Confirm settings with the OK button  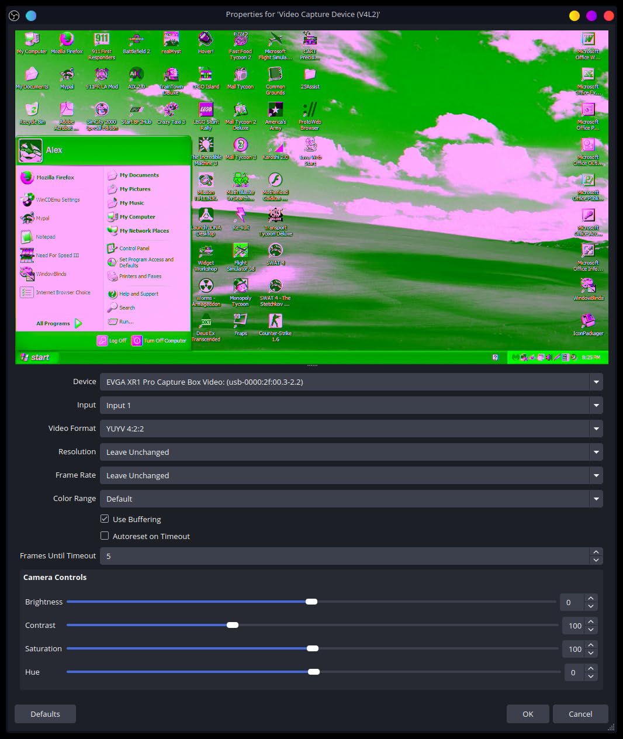(x=528, y=714)
